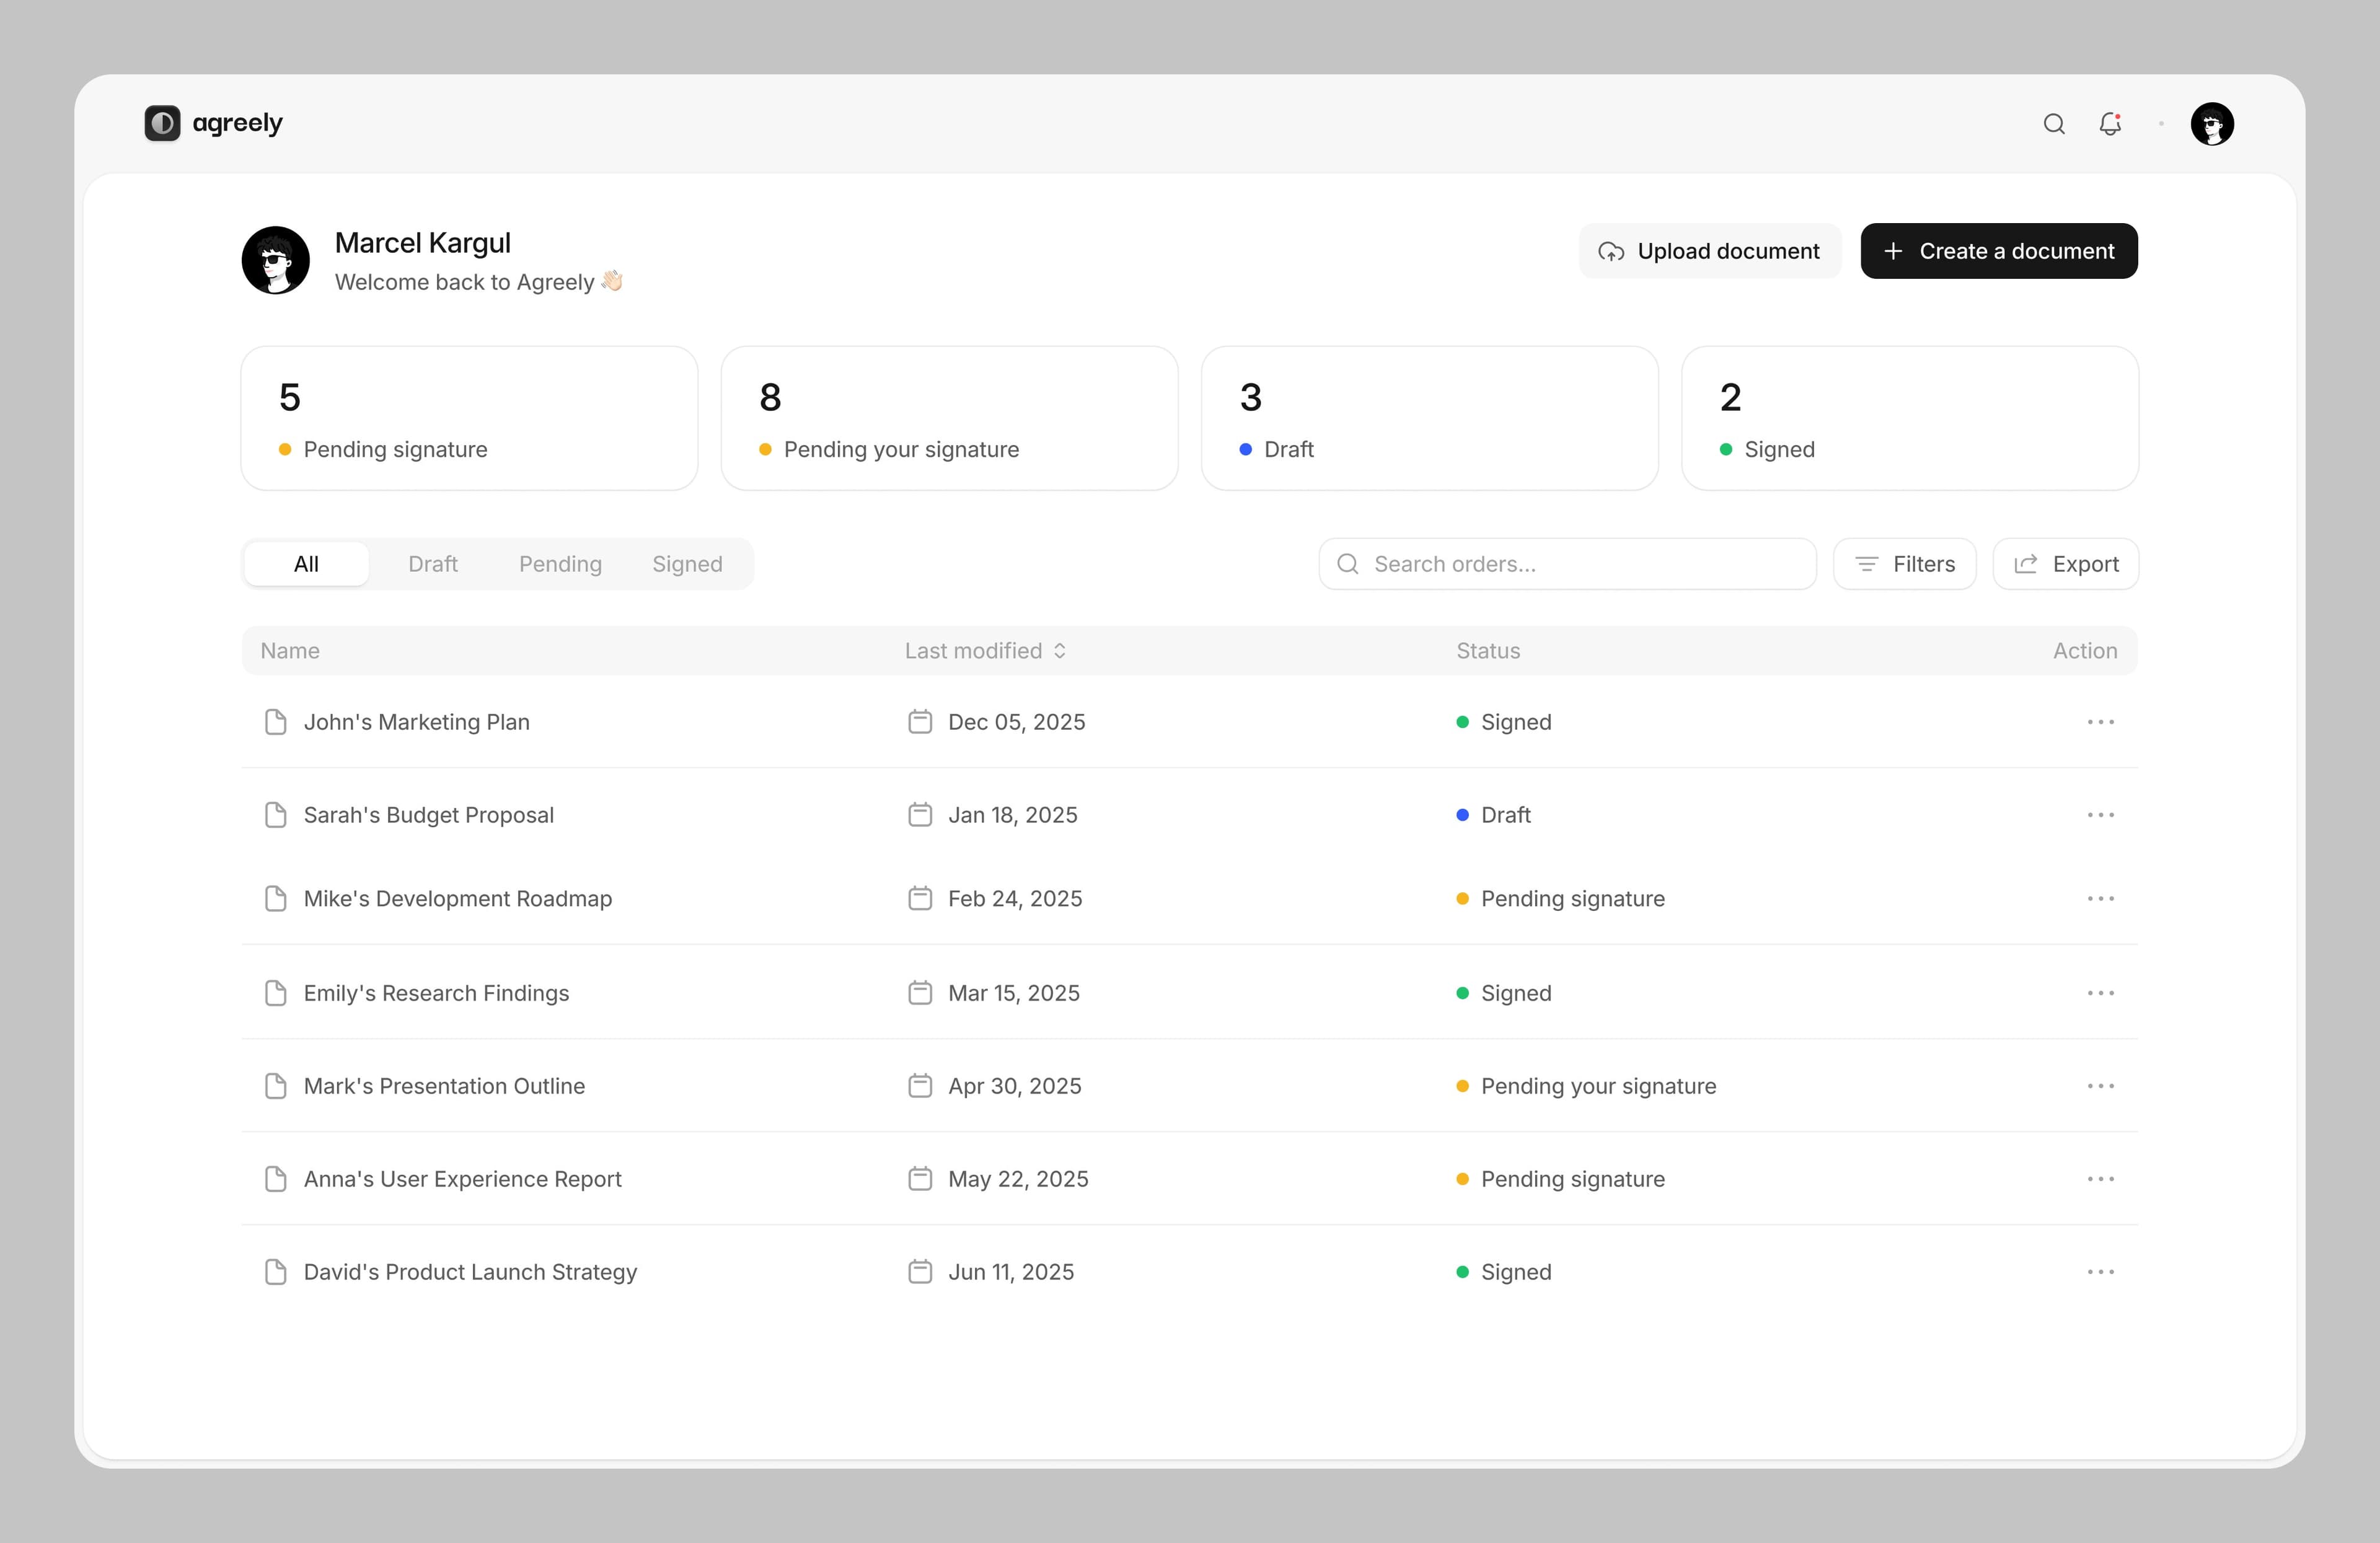The width and height of the screenshot is (2380, 1543).
Task: Click file icon beside John's Marketing Plan
Action: [x=275, y=722]
